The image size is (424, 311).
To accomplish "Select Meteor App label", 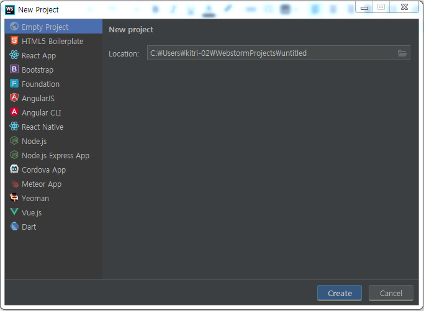I will point(42,184).
